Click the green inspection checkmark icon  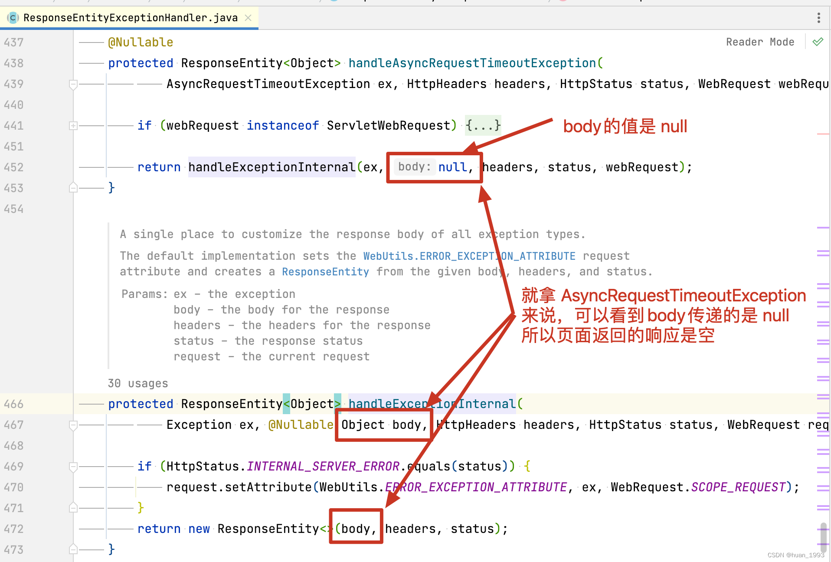tap(818, 42)
